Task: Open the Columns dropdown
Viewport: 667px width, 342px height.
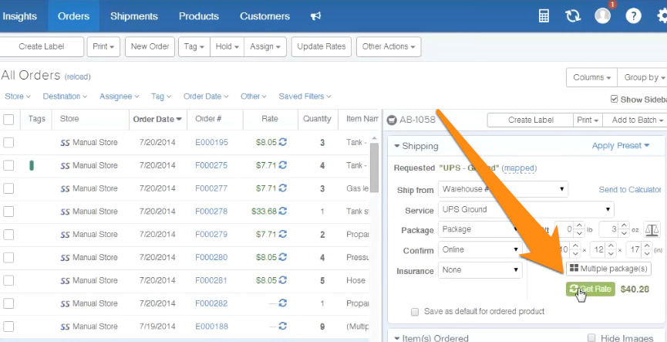Action: (x=591, y=77)
